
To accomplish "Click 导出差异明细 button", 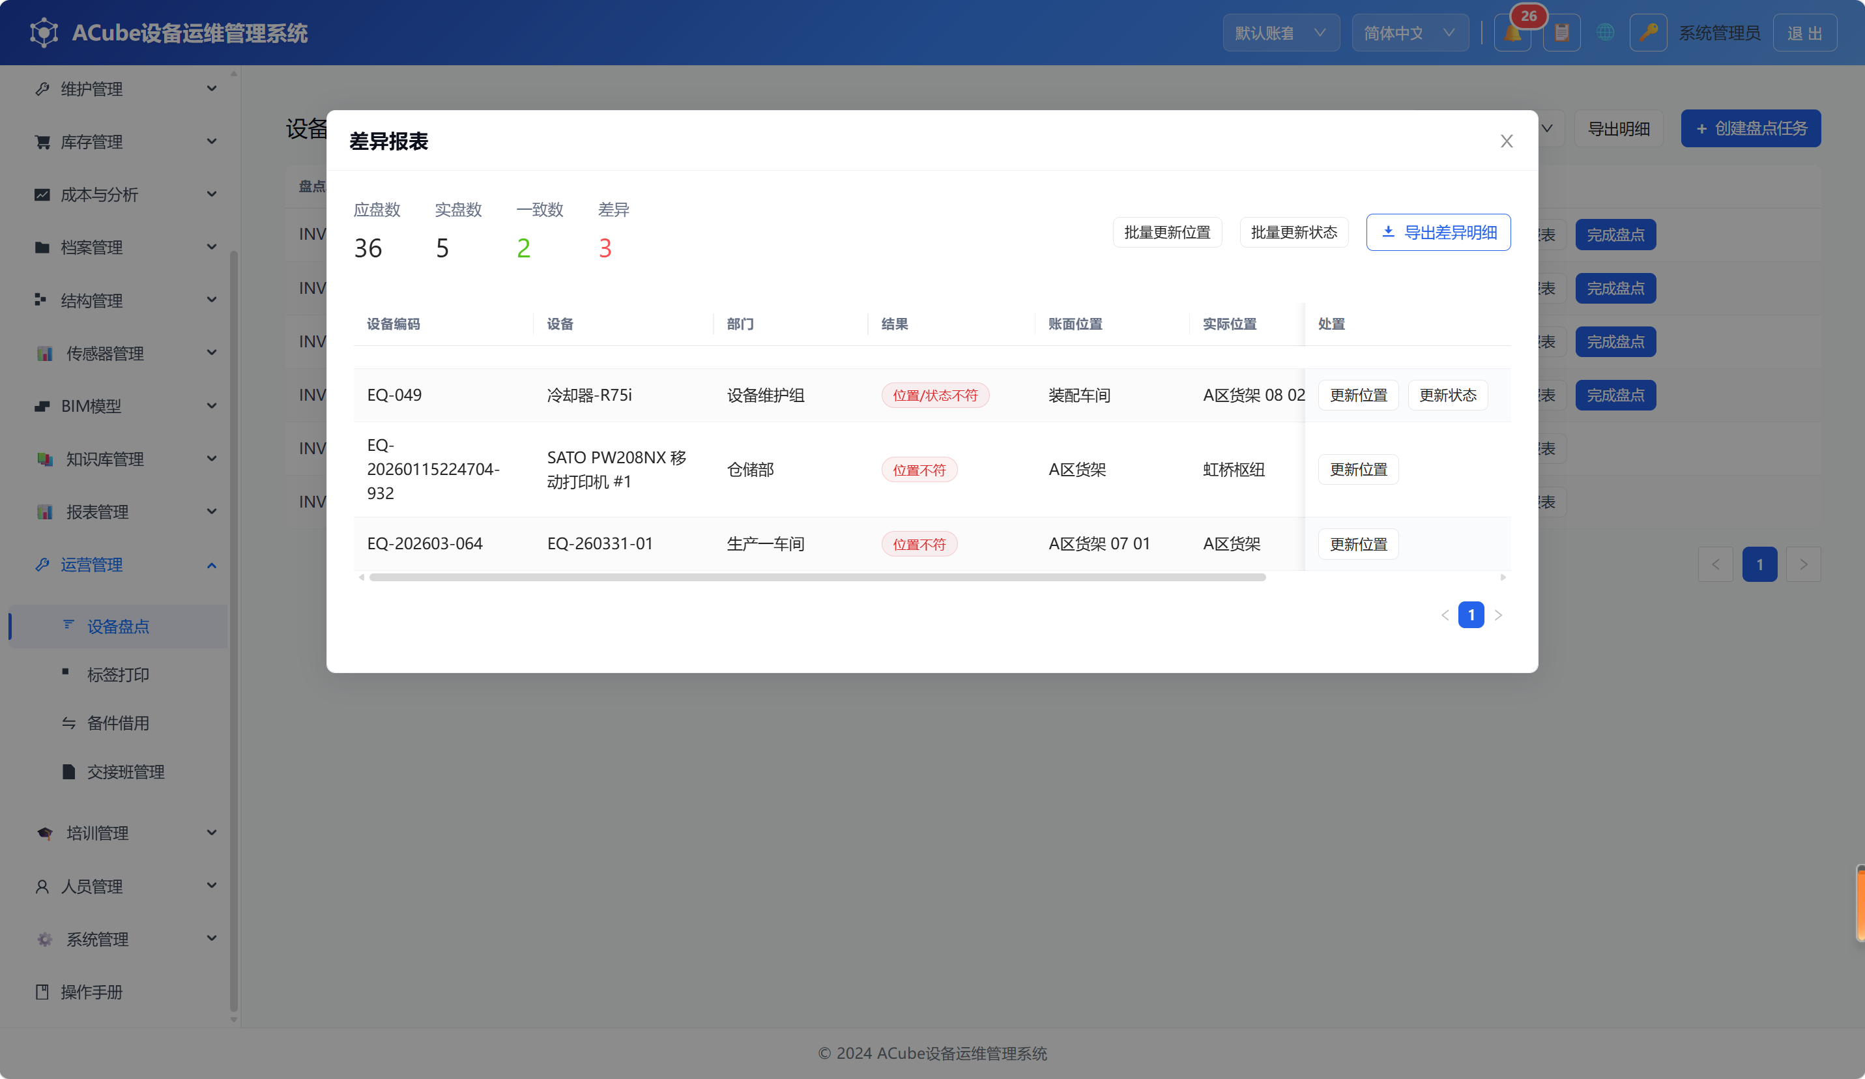I will pos(1438,233).
